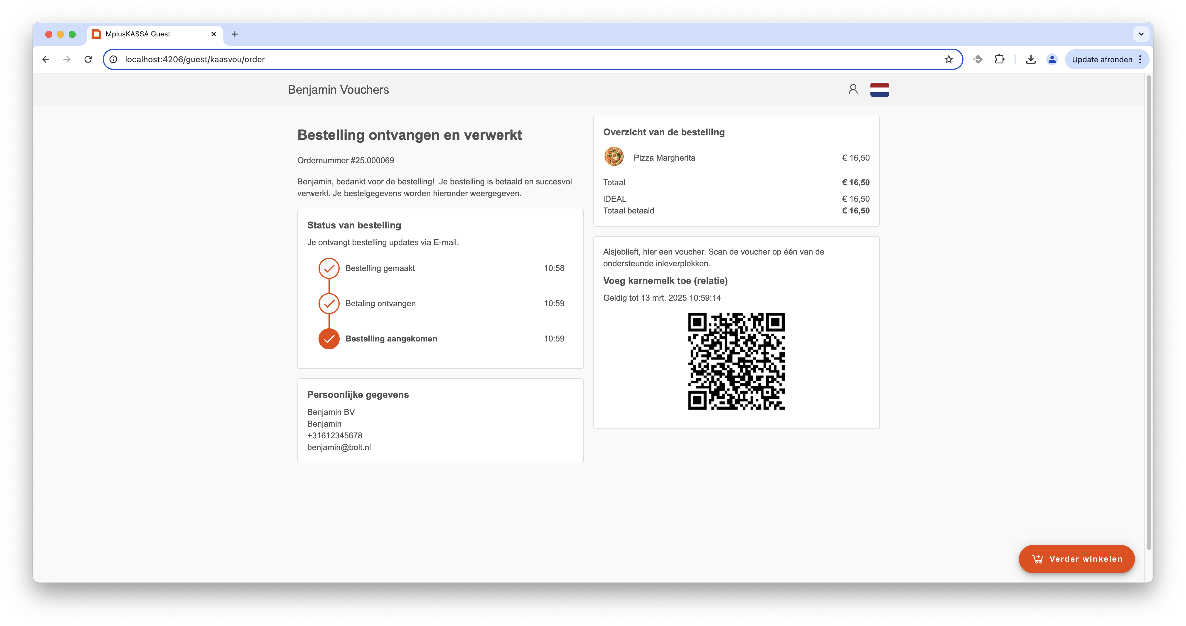Click the browser back arrow

click(46, 59)
